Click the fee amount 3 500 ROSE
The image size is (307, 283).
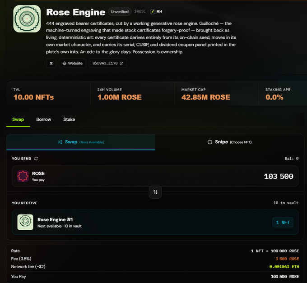(x=287, y=259)
